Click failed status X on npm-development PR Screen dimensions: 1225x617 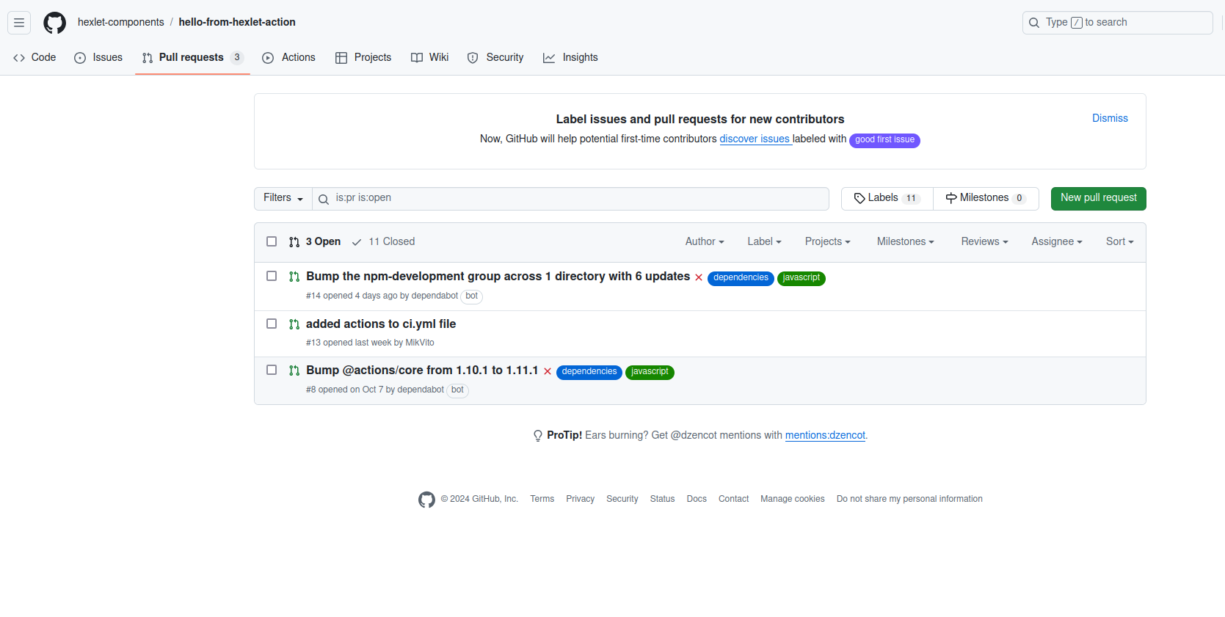click(x=699, y=277)
